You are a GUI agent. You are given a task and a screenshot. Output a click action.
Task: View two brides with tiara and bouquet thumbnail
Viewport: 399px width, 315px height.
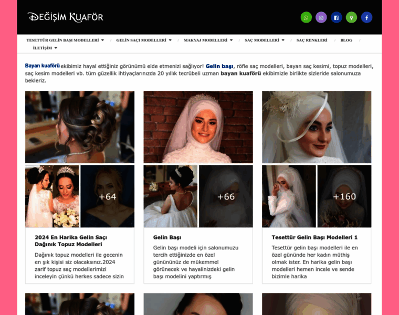pyautogui.click(x=52, y=196)
